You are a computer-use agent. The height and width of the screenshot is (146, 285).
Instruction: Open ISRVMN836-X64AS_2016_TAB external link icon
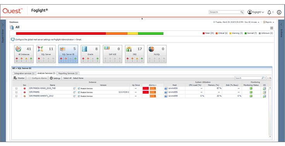coord(74,88)
